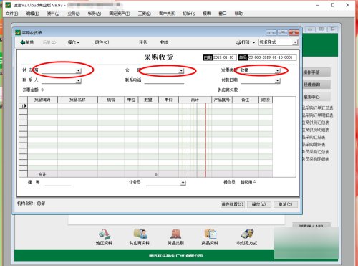
Task: Expand the 联系人 dropdown
Action: pos(79,80)
